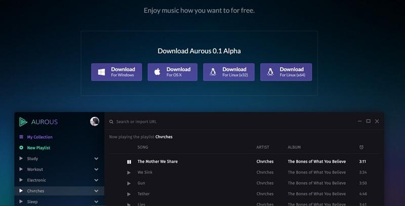
Task: Click the My Collection list icon
Action: (x=21, y=137)
